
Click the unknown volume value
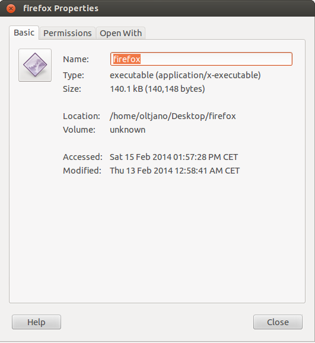(x=128, y=130)
